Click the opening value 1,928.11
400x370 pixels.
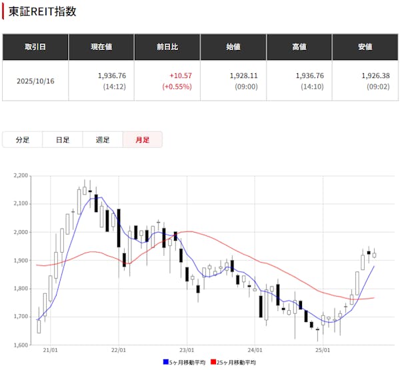(244, 76)
